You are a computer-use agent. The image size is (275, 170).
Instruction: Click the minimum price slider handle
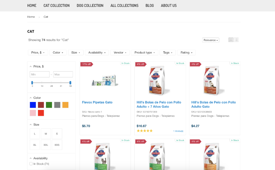point(32,82)
